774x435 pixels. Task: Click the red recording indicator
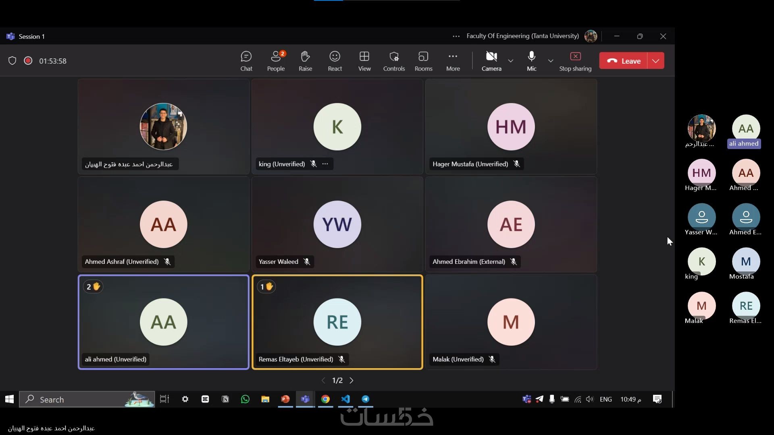28,61
